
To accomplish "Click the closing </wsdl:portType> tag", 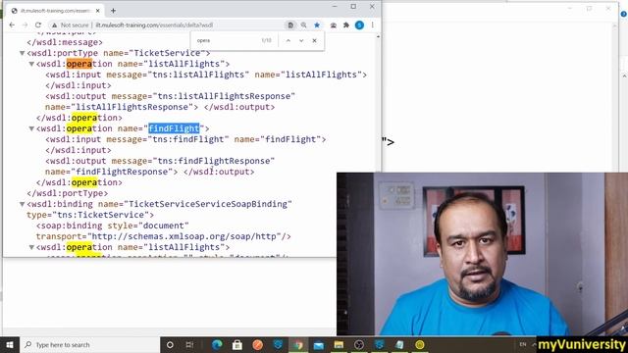I will [68, 193].
